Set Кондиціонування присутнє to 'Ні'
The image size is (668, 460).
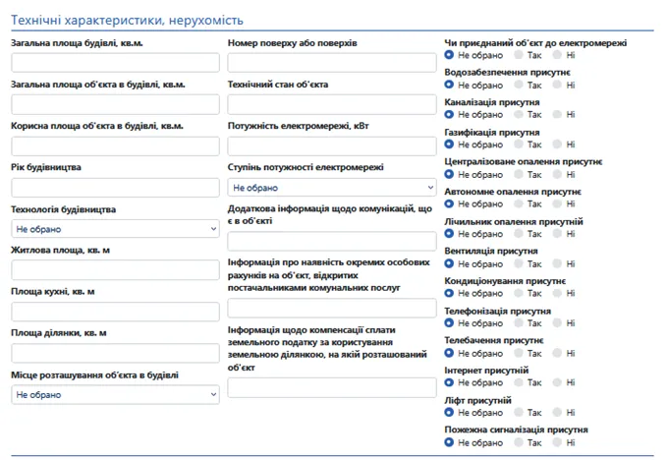click(x=557, y=293)
